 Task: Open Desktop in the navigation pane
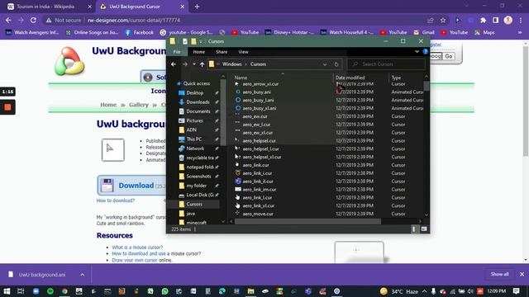pos(195,92)
